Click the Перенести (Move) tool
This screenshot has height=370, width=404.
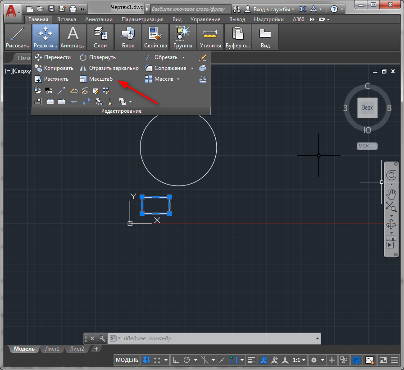click(53, 57)
